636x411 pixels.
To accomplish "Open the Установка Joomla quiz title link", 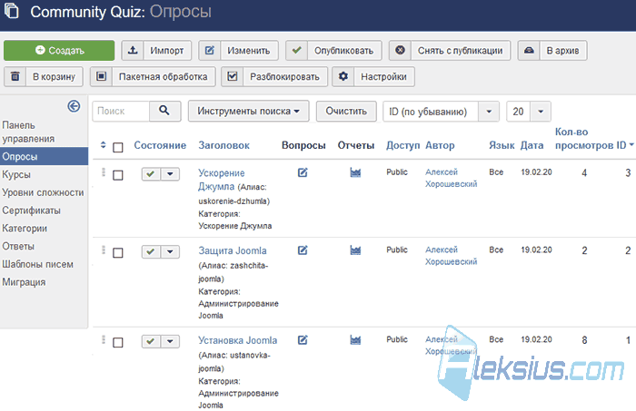I will point(238,340).
